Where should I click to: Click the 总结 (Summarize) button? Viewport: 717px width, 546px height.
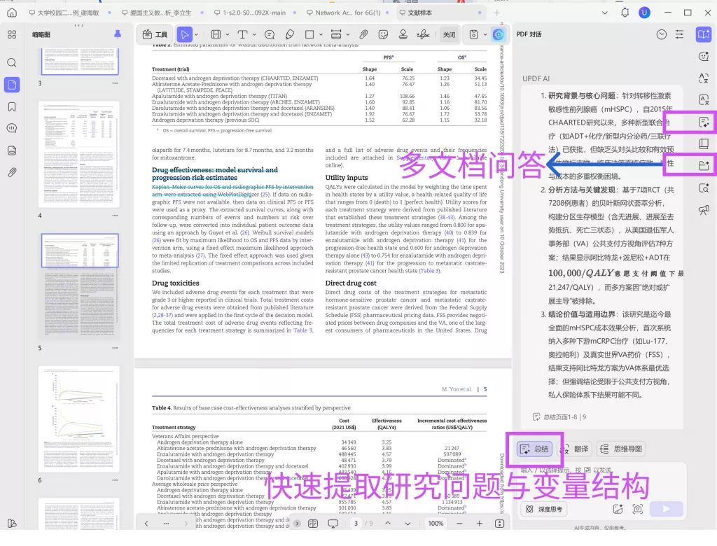tap(534, 449)
